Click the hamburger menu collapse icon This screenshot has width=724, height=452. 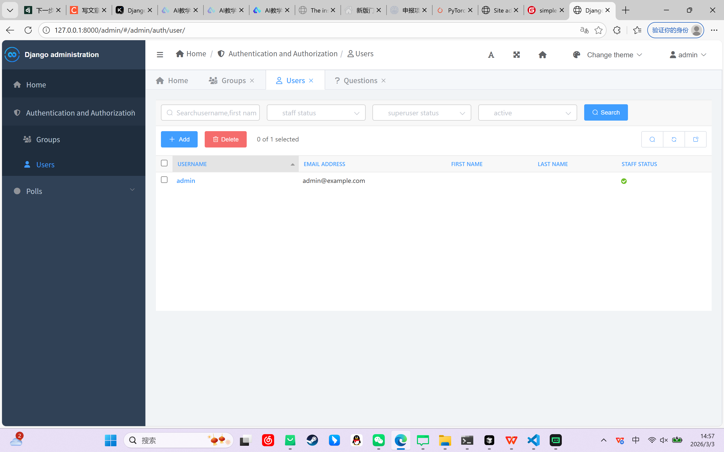(160, 55)
